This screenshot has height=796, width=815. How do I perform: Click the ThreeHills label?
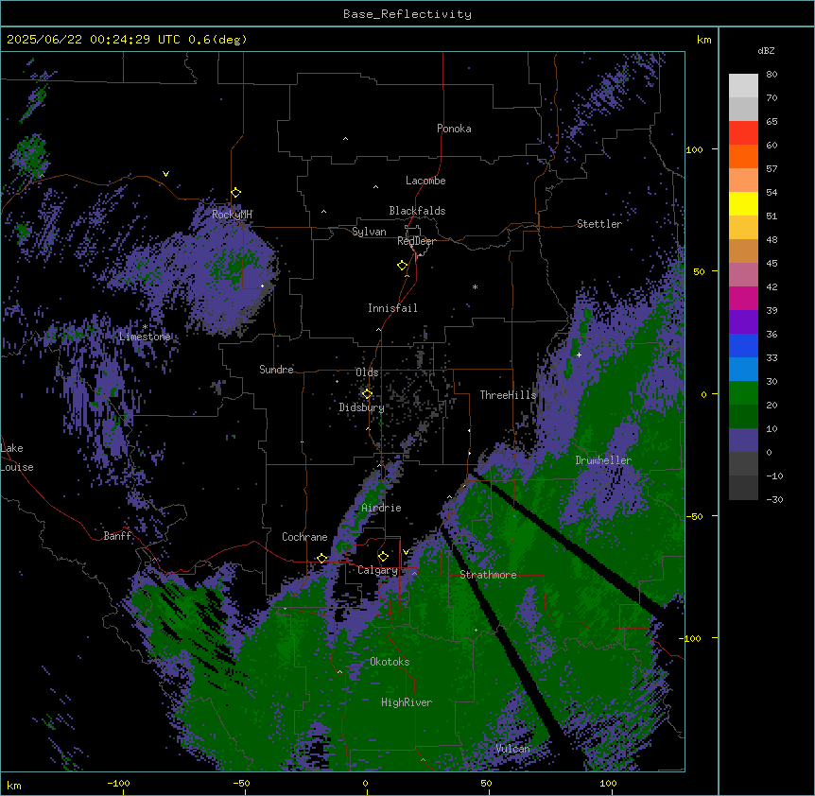point(508,395)
